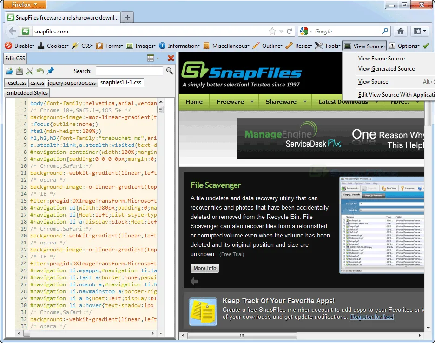Click the More info button
Viewport: 435px width, 343px height.
click(205, 268)
